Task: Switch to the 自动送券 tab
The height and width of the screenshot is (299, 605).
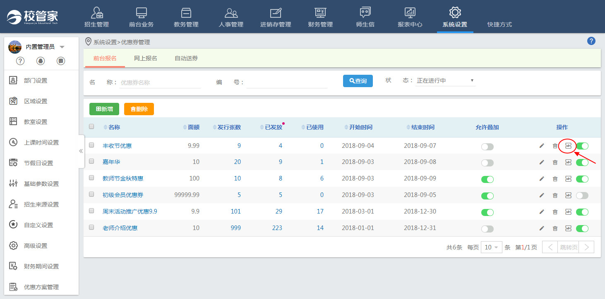Action: tap(186, 58)
